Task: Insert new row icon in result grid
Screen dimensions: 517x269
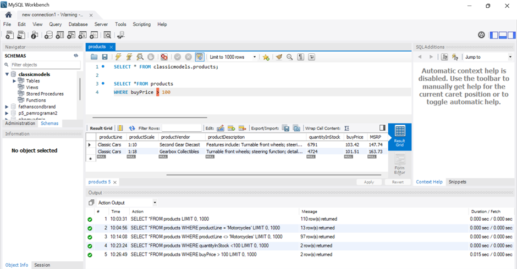Action: tap(231, 128)
